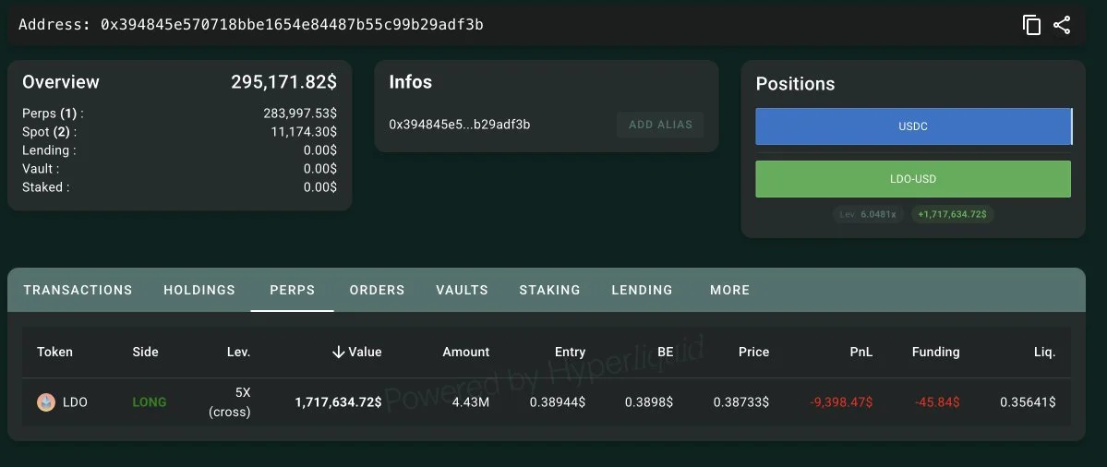Sort table by Side column
The height and width of the screenshot is (467, 1107).
[146, 352]
